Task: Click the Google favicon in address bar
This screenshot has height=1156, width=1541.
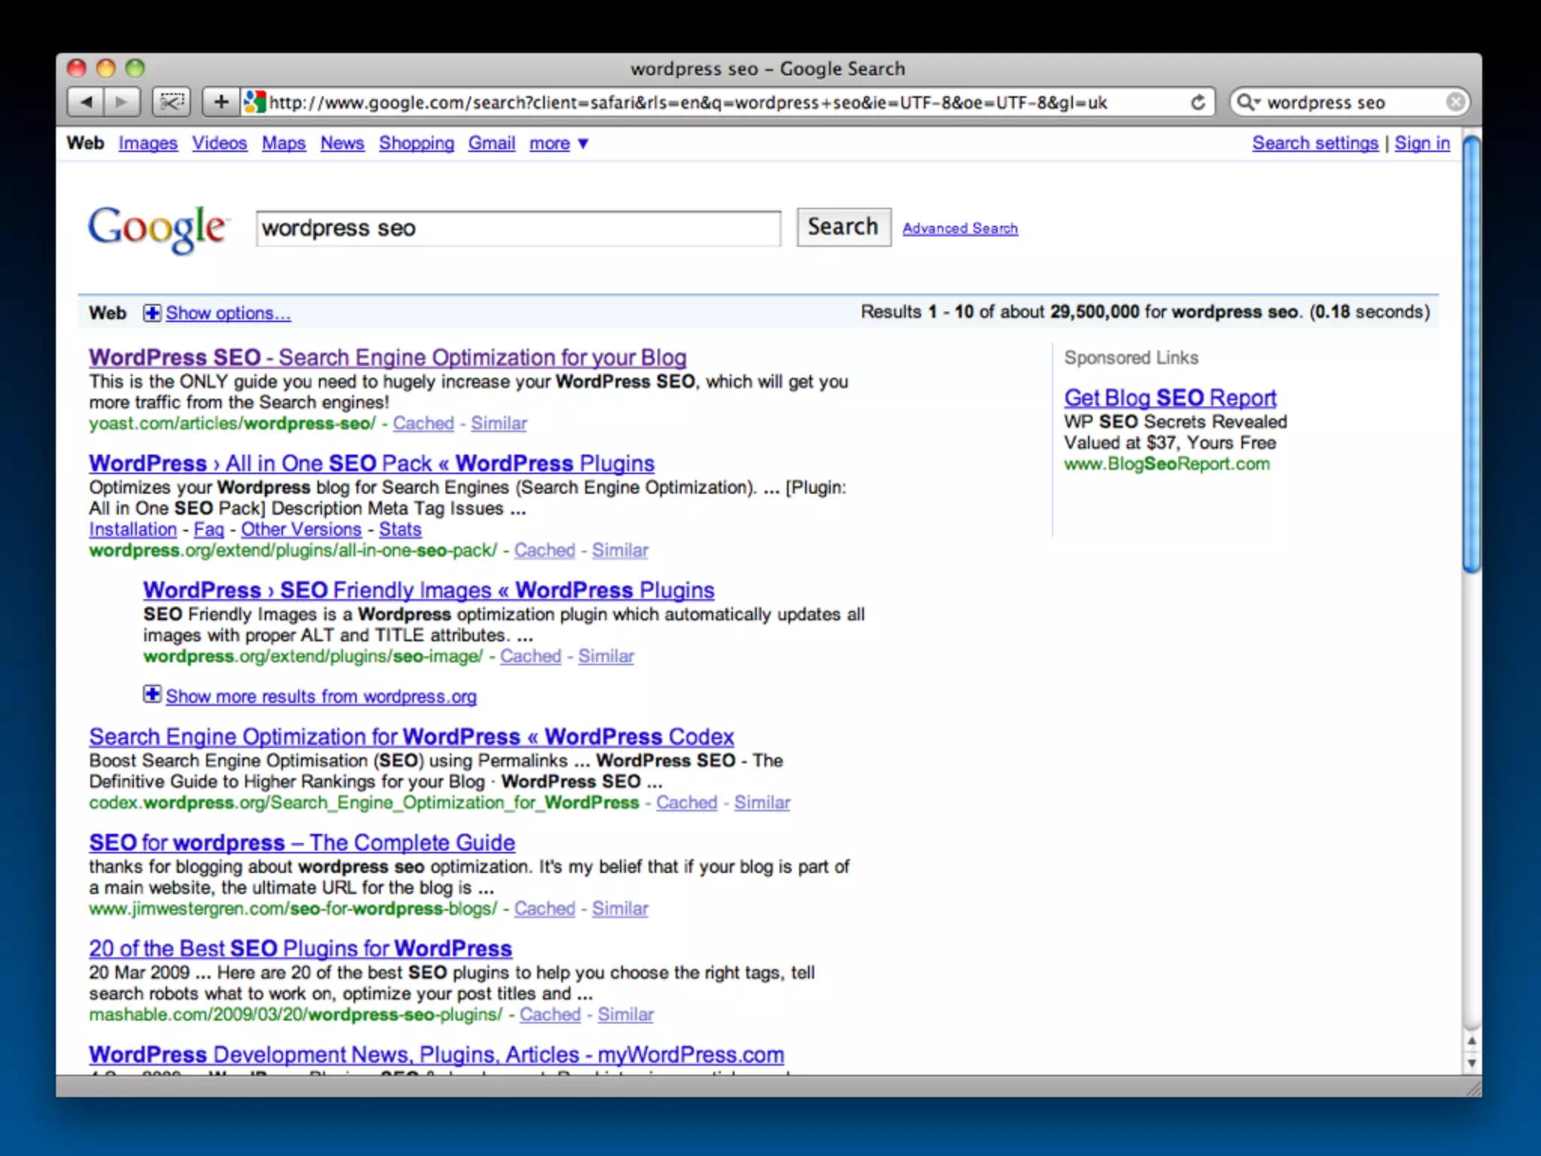Action: point(255,102)
